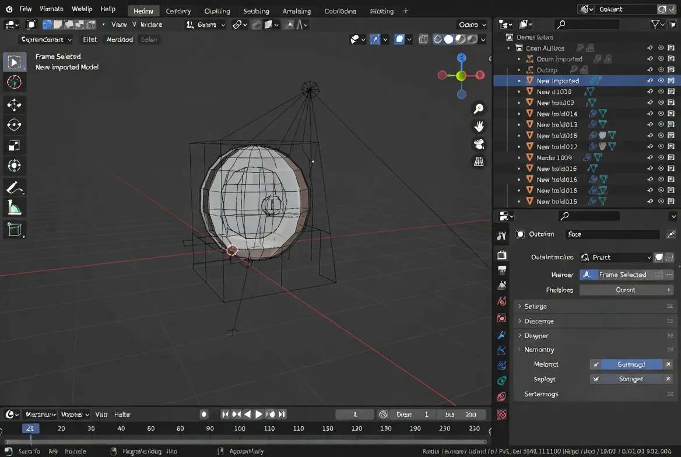The height and width of the screenshot is (457, 681).
Task: Click the Add Cube tool icon
Action: pyautogui.click(x=15, y=229)
